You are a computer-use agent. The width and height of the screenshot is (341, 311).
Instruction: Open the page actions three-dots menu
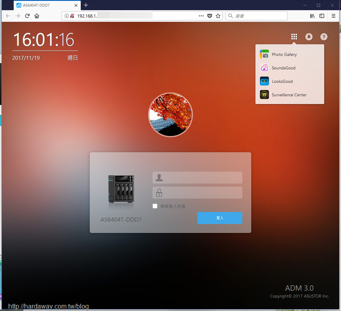[201, 16]
